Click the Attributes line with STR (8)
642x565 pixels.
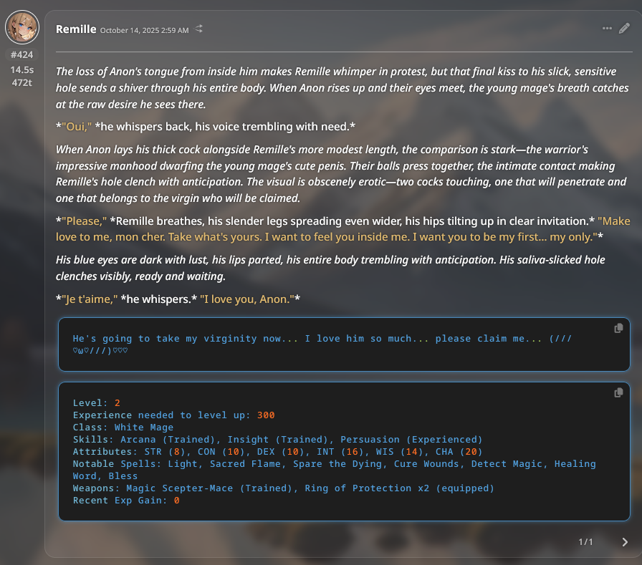[x=277, y=452]
